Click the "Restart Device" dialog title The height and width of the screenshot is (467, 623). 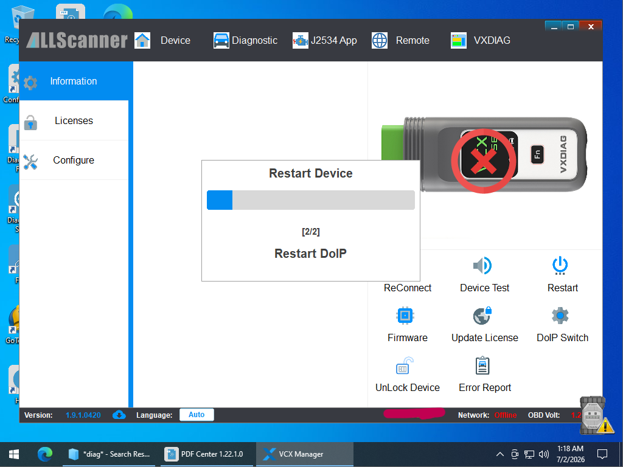(311, 173)
